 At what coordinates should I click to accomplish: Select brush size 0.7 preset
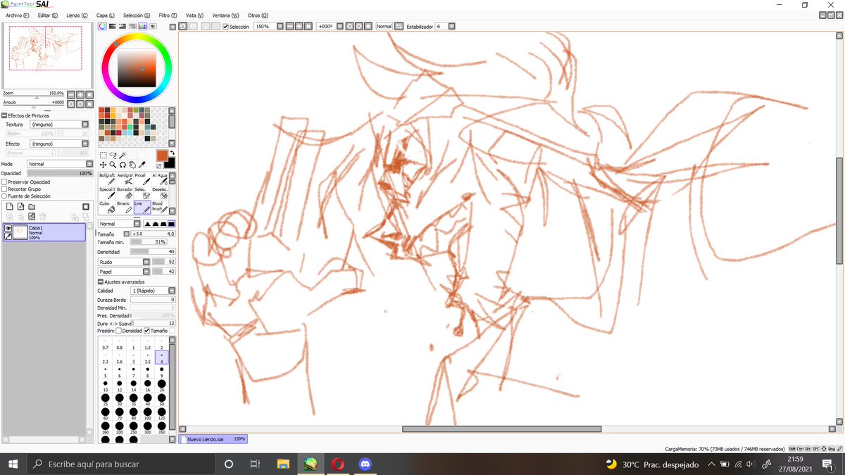point(106,345)
